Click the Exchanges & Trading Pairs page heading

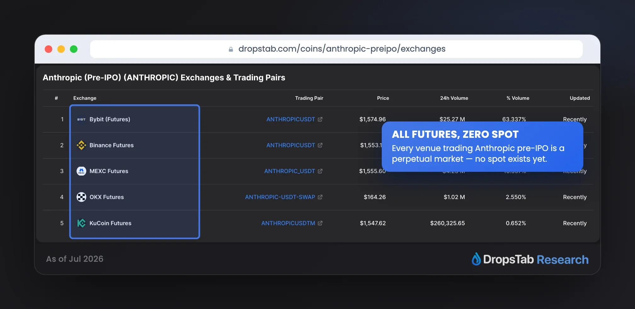point(164,77)
